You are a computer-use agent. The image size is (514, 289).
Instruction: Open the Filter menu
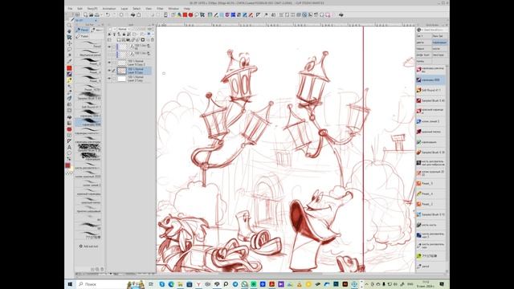pos(160,9)
